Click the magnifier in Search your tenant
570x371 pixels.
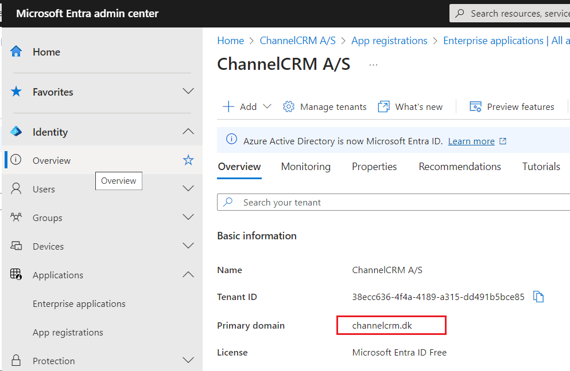228,202
